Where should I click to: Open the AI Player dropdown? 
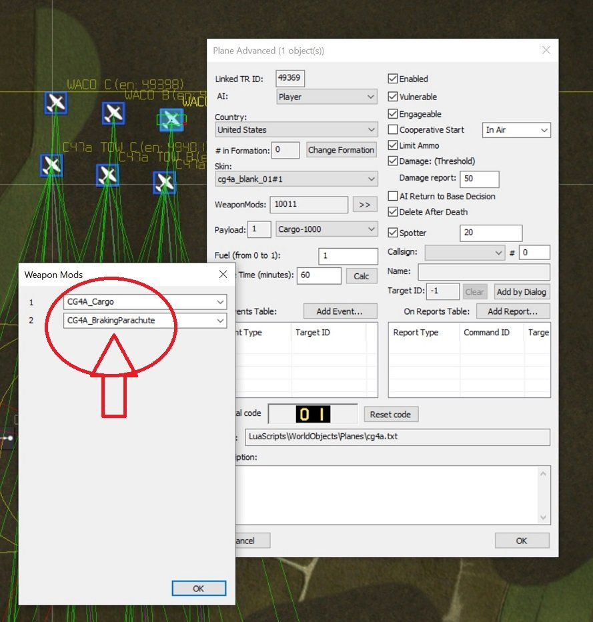click(327, 97)
